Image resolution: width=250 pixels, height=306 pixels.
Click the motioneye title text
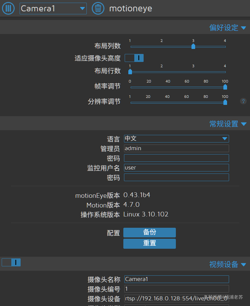131,9
